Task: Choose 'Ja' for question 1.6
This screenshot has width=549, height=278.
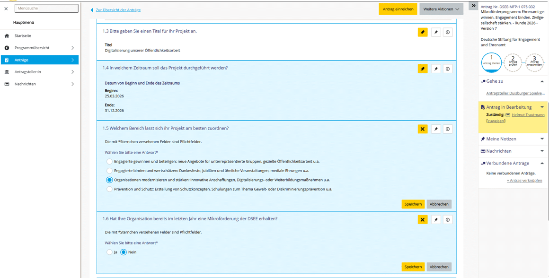Action: [109, 252]
